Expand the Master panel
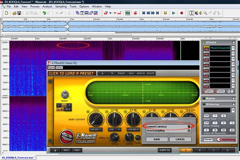Viewport: 240px width, 160px height. 234,98
